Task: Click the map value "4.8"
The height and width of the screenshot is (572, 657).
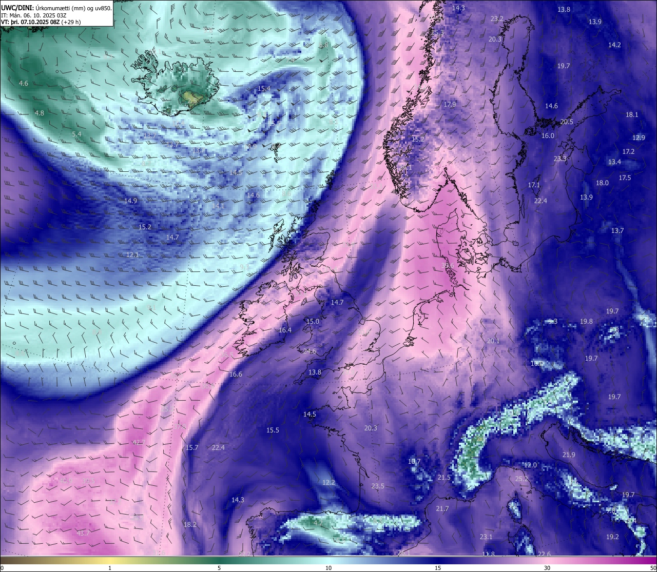Action: pyautogui.click(x=39, y=113)
